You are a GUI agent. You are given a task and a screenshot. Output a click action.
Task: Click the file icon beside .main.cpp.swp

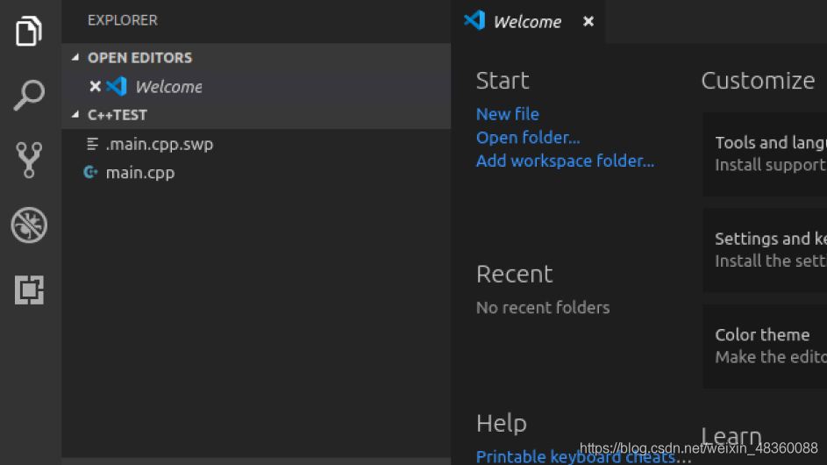pos(92,144)
